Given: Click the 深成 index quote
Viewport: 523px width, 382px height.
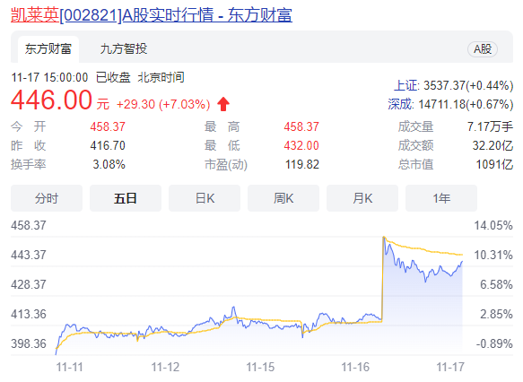Looking at the screenshot, I should click(x=450, y=104).
